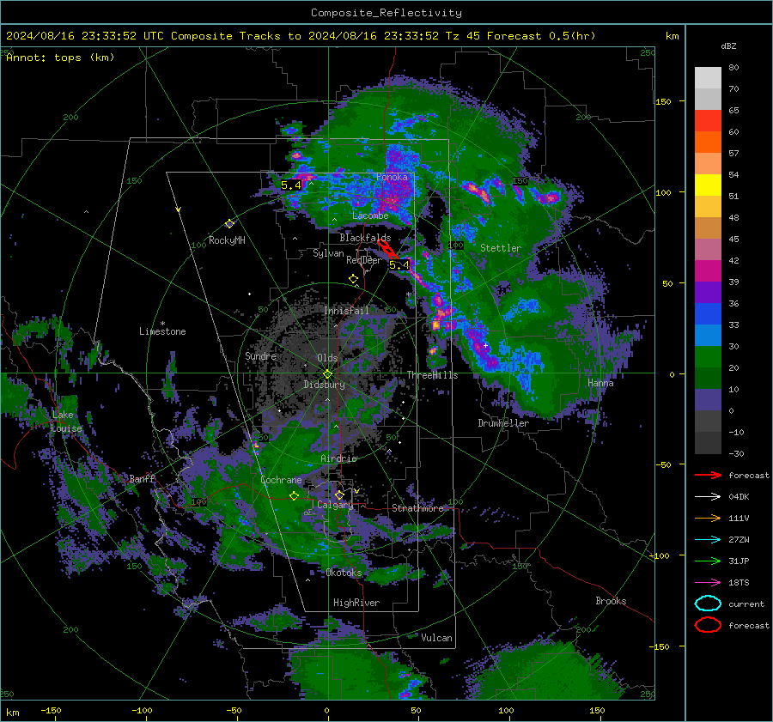Click the Hanna town label
This screenshot has width=773, height=722.
pyautogui.click(x=600, y=383)
